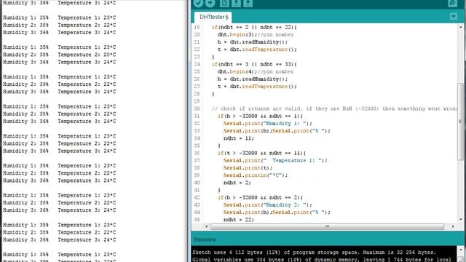
Task: Click line 24 'if(ndht == 3 || ndht == 33){'
Action: tap(254, 64)
